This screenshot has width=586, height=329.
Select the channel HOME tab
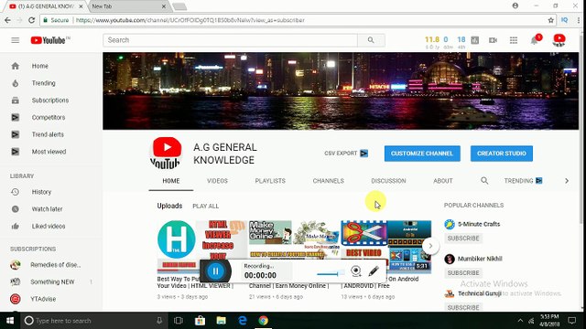tap(171, 181)
